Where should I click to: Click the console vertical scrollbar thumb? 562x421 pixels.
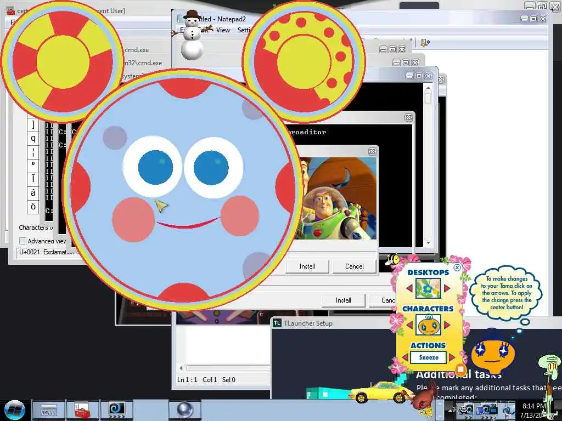coord(428,98)
